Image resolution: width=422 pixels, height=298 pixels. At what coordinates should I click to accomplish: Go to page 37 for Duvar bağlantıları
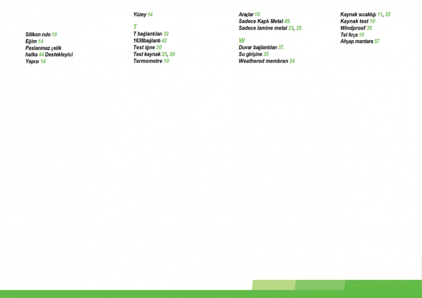point(281,47)
